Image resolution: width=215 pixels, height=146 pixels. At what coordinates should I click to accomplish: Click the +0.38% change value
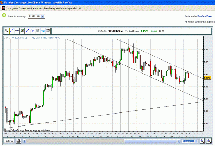[x=153, y=31]
